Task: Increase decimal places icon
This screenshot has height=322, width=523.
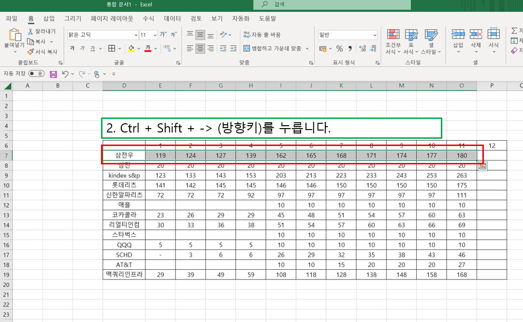Action: (363, 49)
